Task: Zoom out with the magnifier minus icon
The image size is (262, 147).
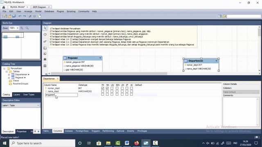Action: point(27,28)
